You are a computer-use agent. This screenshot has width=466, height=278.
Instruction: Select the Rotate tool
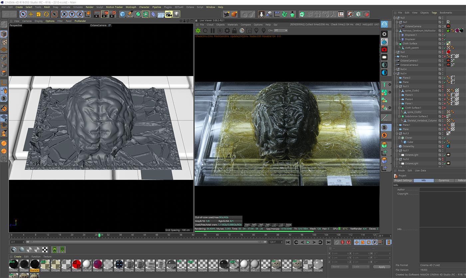[46, 14]
